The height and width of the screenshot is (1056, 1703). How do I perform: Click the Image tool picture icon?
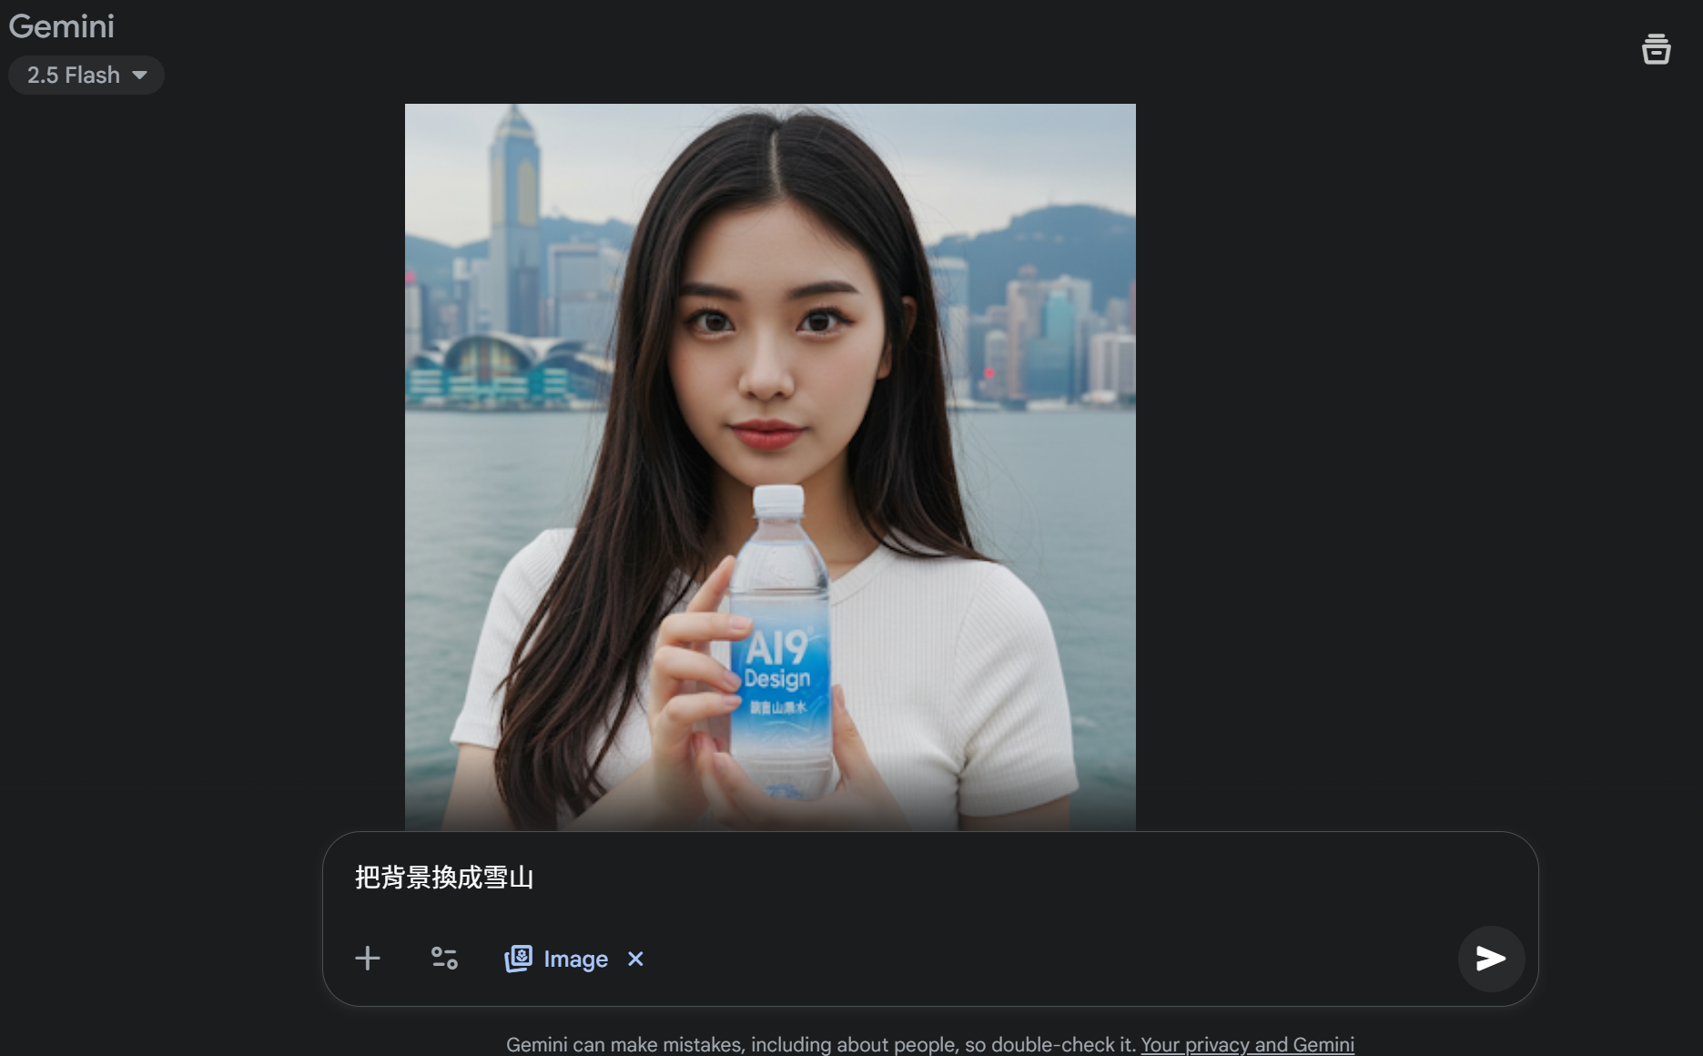pos(518,959)
